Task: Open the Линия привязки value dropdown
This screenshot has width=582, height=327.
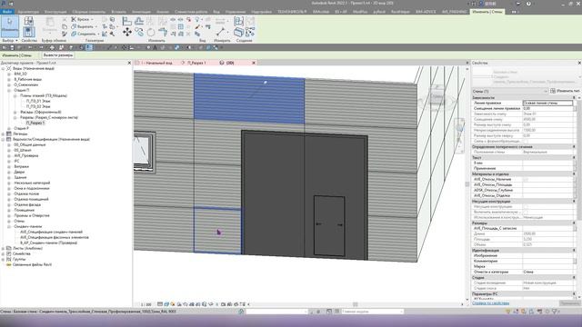Action: (547, 103)
